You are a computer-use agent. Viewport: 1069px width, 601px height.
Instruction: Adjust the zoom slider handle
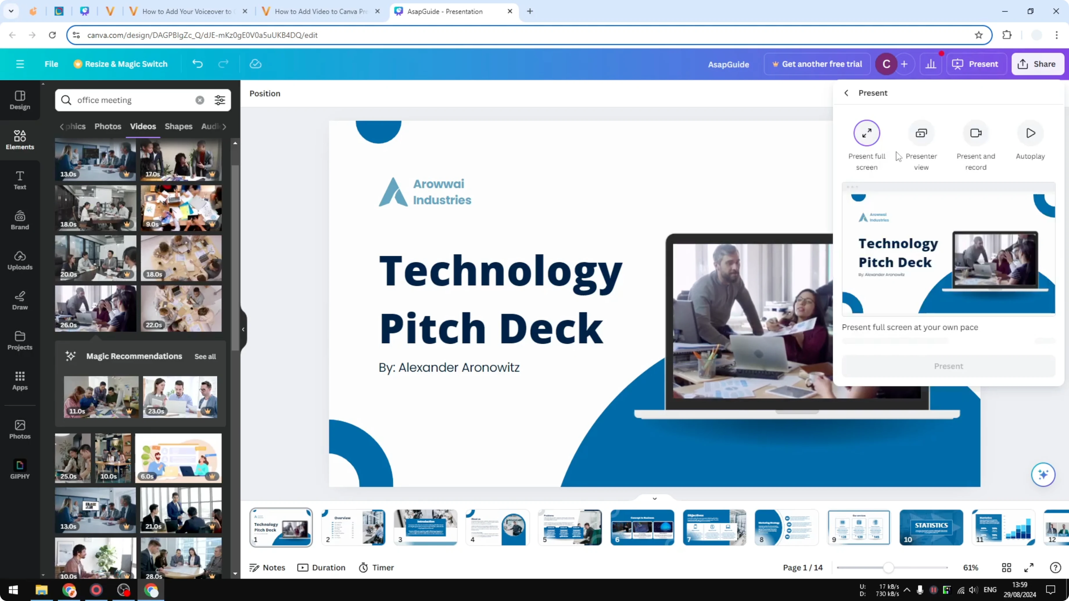[x=888, y=567]
